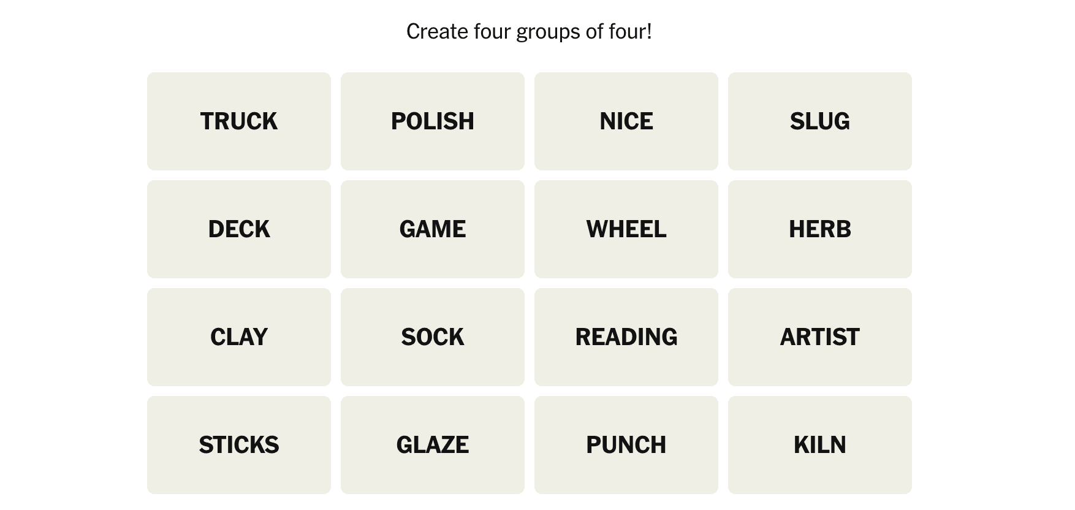Select the DECK tile

pos(239,229)
